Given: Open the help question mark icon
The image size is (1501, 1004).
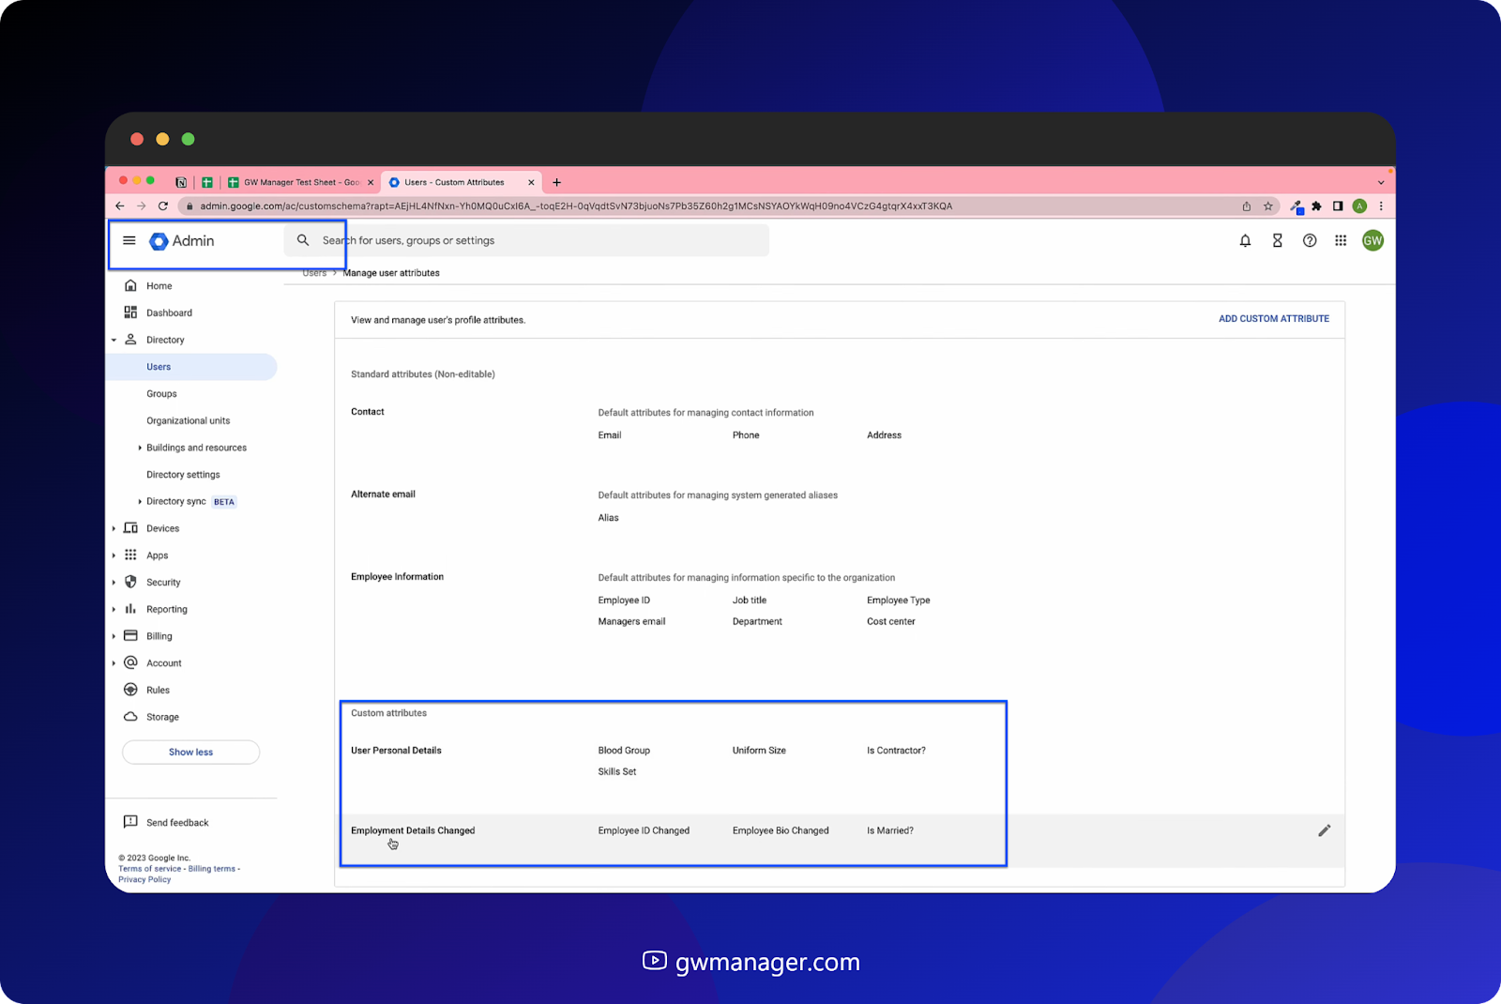Looking at the screenshot, I should click(x=1310, y=240).
